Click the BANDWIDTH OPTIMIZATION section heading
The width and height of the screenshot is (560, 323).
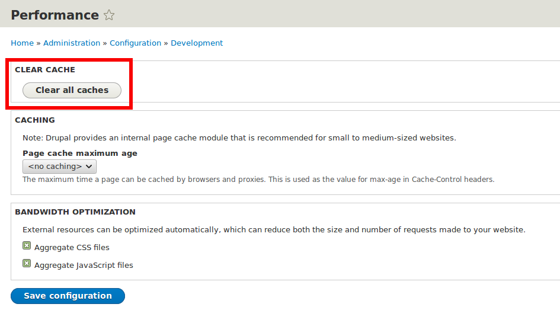pyautogui.click(x=75, y=212)
